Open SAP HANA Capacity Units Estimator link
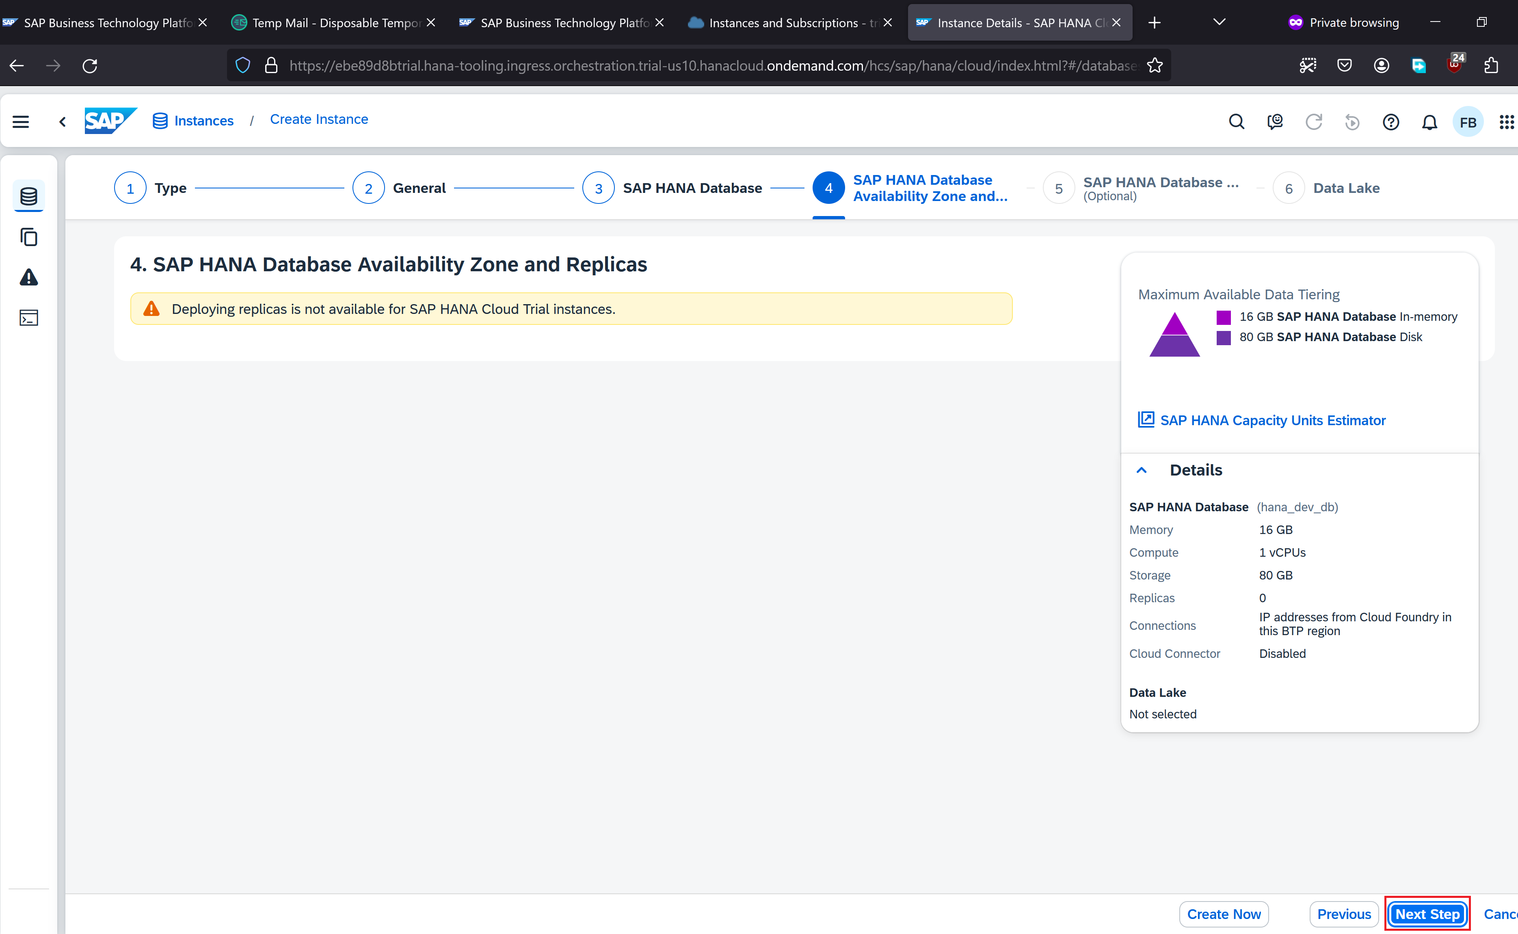1518x934 pixels. [x=1272, y=420]
